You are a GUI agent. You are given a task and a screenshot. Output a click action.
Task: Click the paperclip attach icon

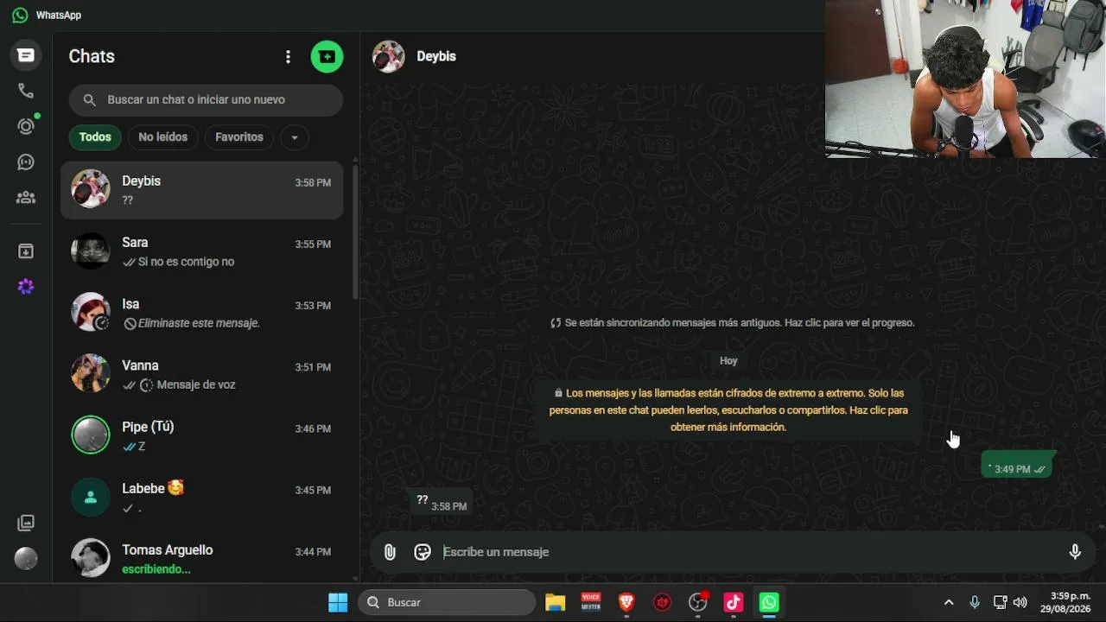tap(390, 552)
